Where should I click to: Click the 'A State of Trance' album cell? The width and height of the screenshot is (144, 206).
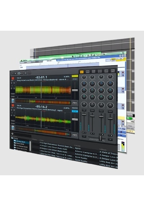click(108, 153)
